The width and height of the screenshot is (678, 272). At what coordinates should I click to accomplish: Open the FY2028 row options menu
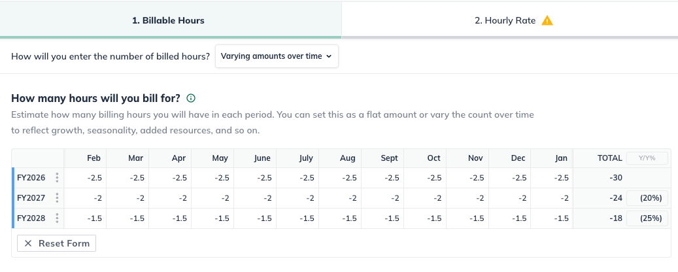click(58, 218)
